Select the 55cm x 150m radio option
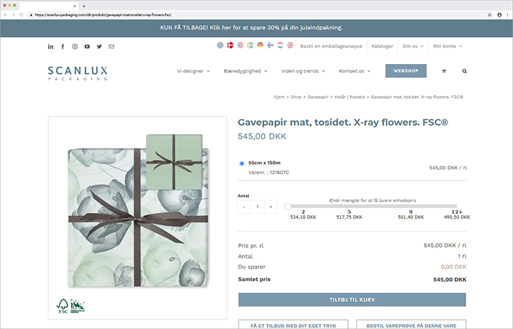513x329 pixels. [x=242, y=163]
